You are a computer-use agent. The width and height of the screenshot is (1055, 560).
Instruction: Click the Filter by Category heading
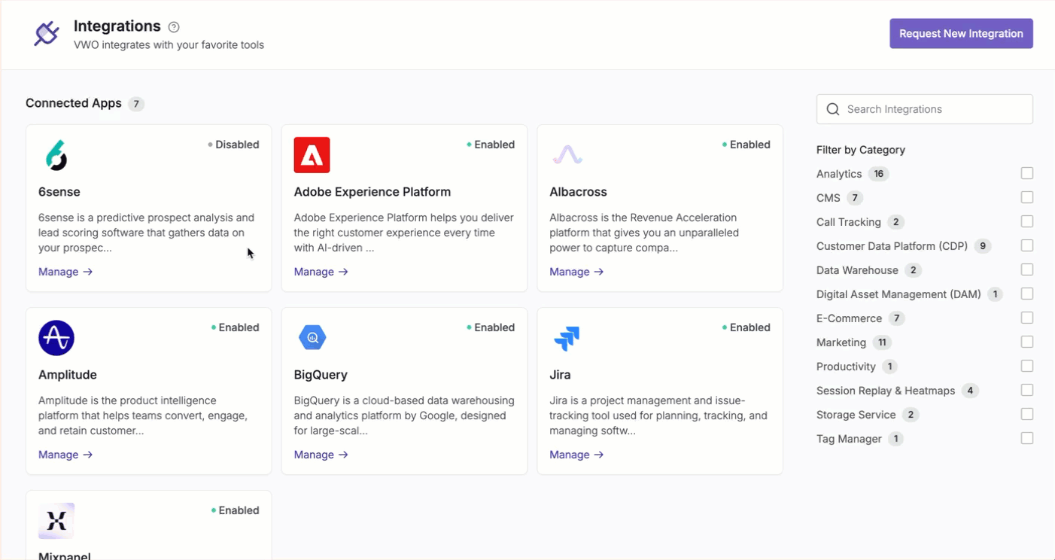pyautogui.click(x=861, y=150)
